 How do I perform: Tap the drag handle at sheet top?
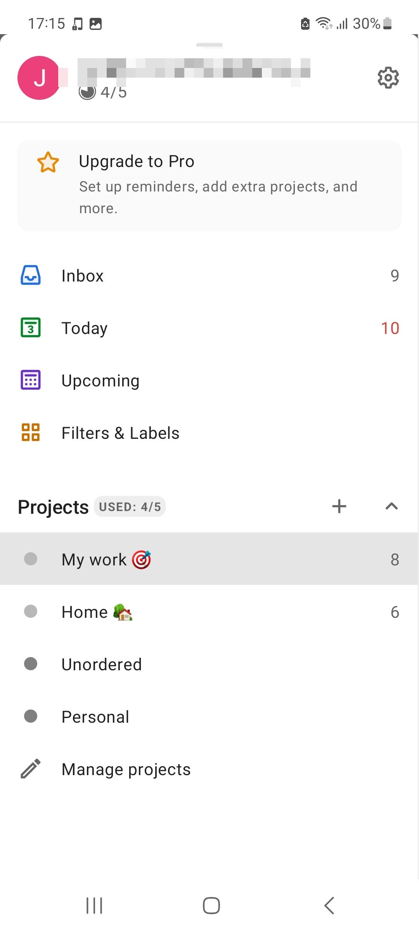pyautogui.click(x=209, y=45)
